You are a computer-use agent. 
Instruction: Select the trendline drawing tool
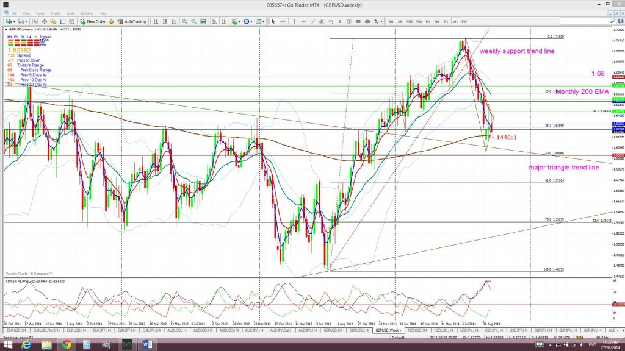coord(312,21)
